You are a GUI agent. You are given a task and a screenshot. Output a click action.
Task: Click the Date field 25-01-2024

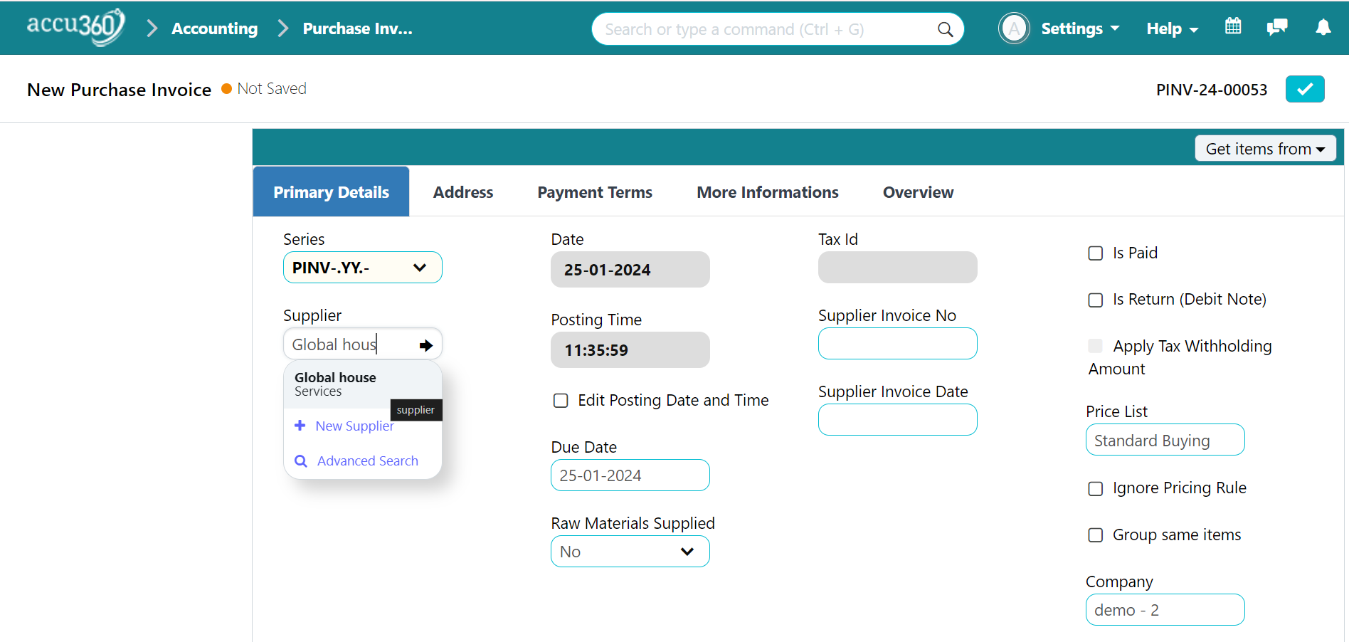tap(630, 270)
